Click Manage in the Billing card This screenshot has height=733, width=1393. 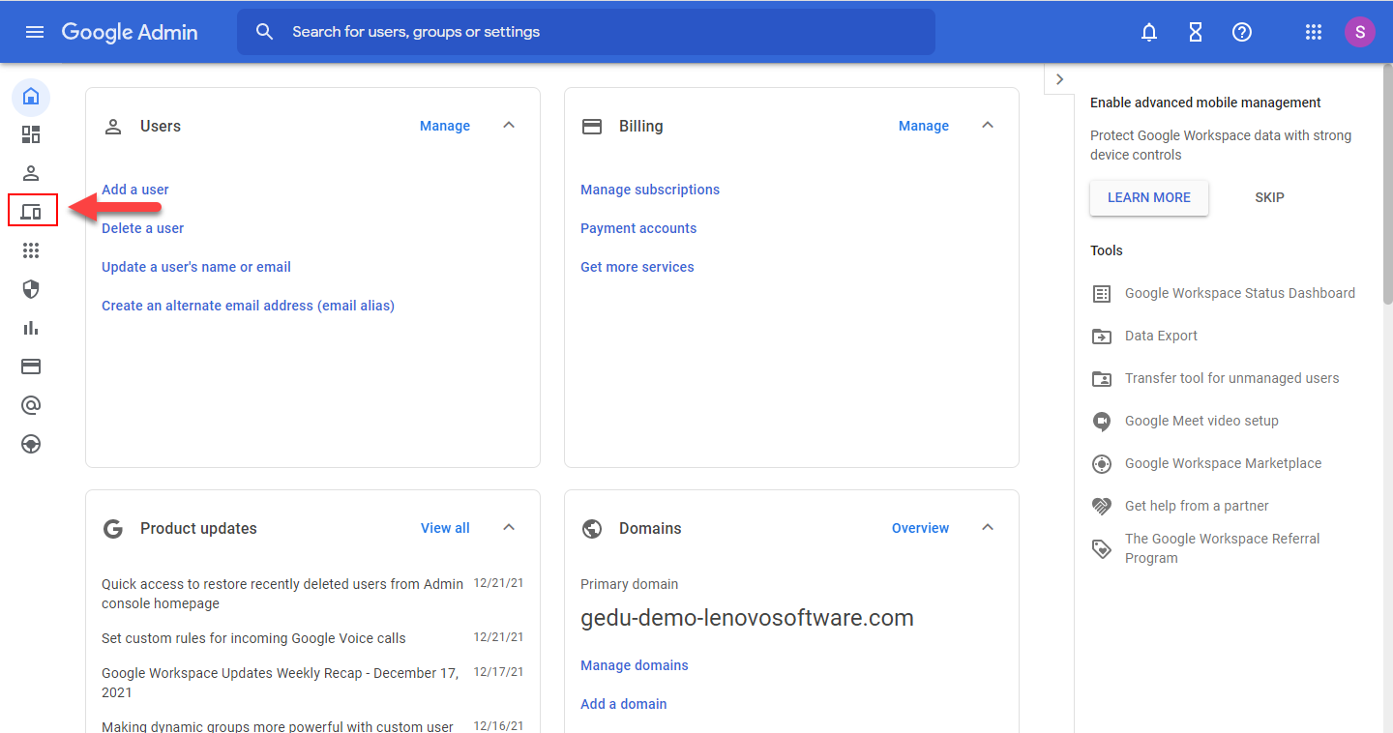pyautogui.click(x=924, y=126)
